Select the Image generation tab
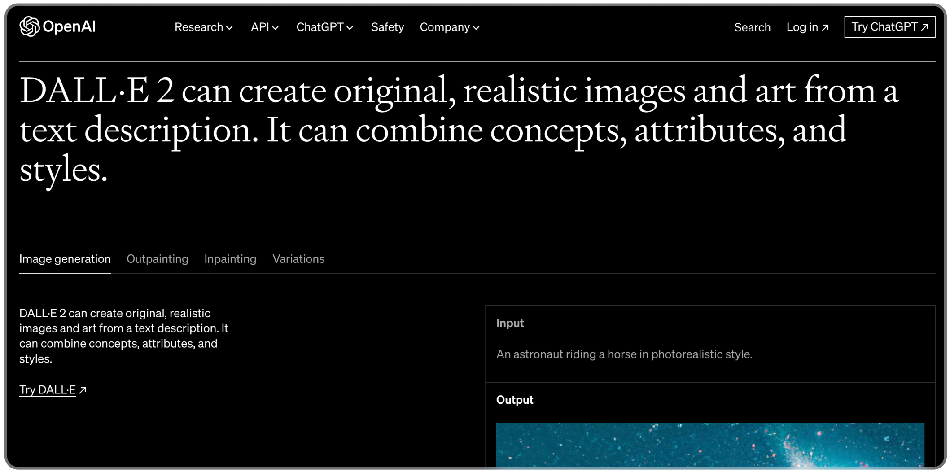Screen dimensions: 950x472 point(65,259)
